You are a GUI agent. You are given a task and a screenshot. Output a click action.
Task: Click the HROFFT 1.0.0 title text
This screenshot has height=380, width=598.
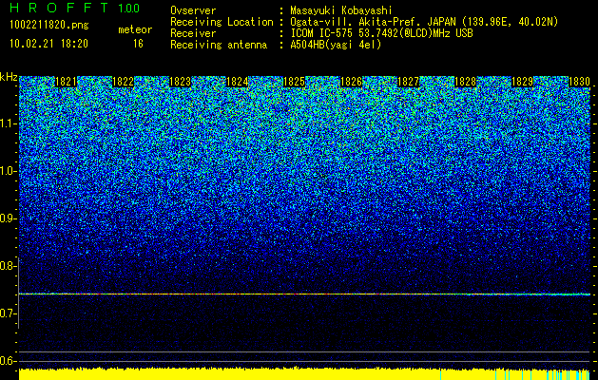point(74,8)
